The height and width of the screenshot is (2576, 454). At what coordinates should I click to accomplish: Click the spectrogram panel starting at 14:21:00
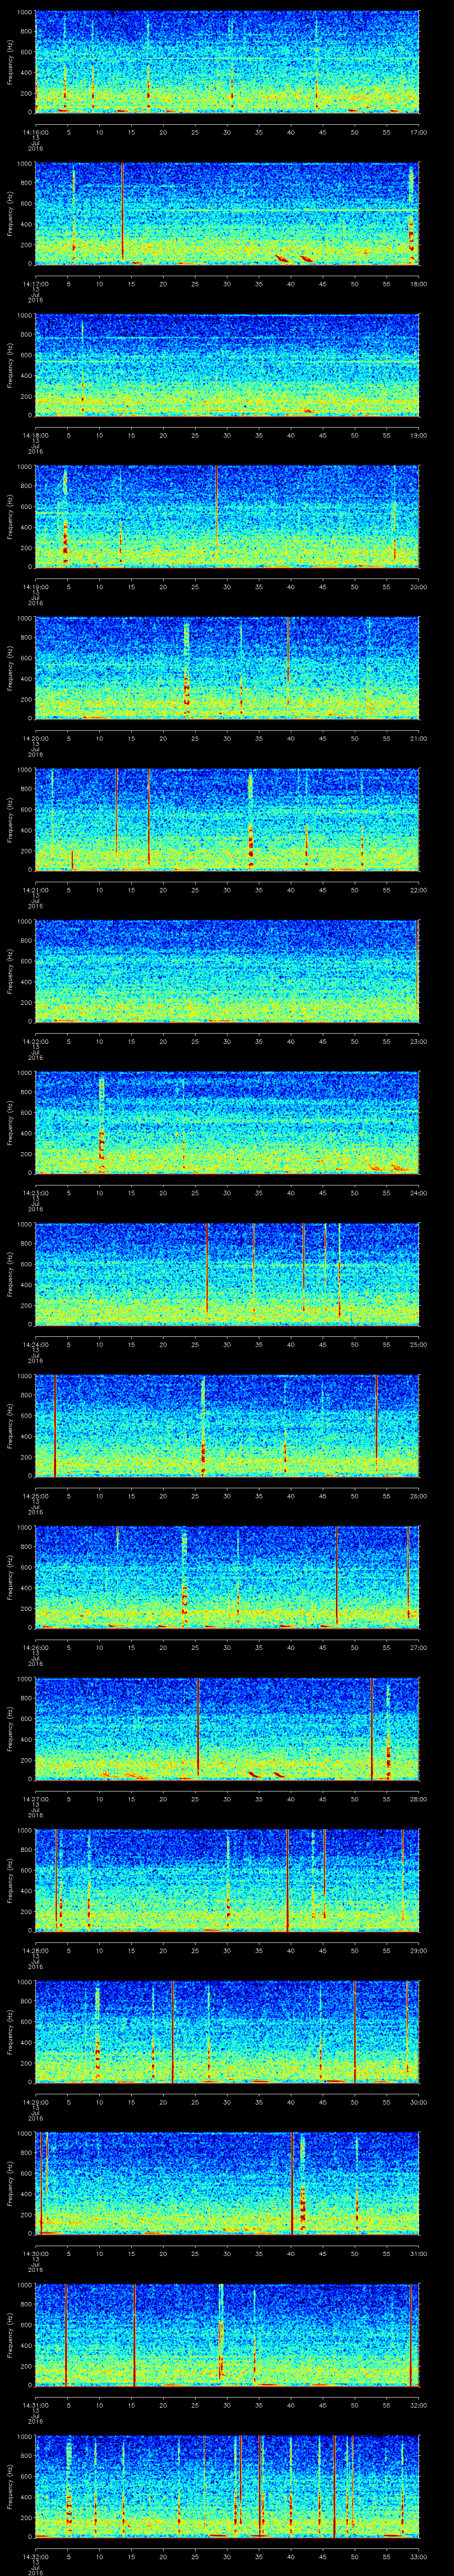point(227,819)
